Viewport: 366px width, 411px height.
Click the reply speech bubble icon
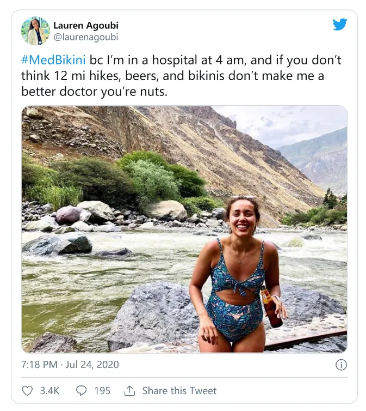(81, 391)
